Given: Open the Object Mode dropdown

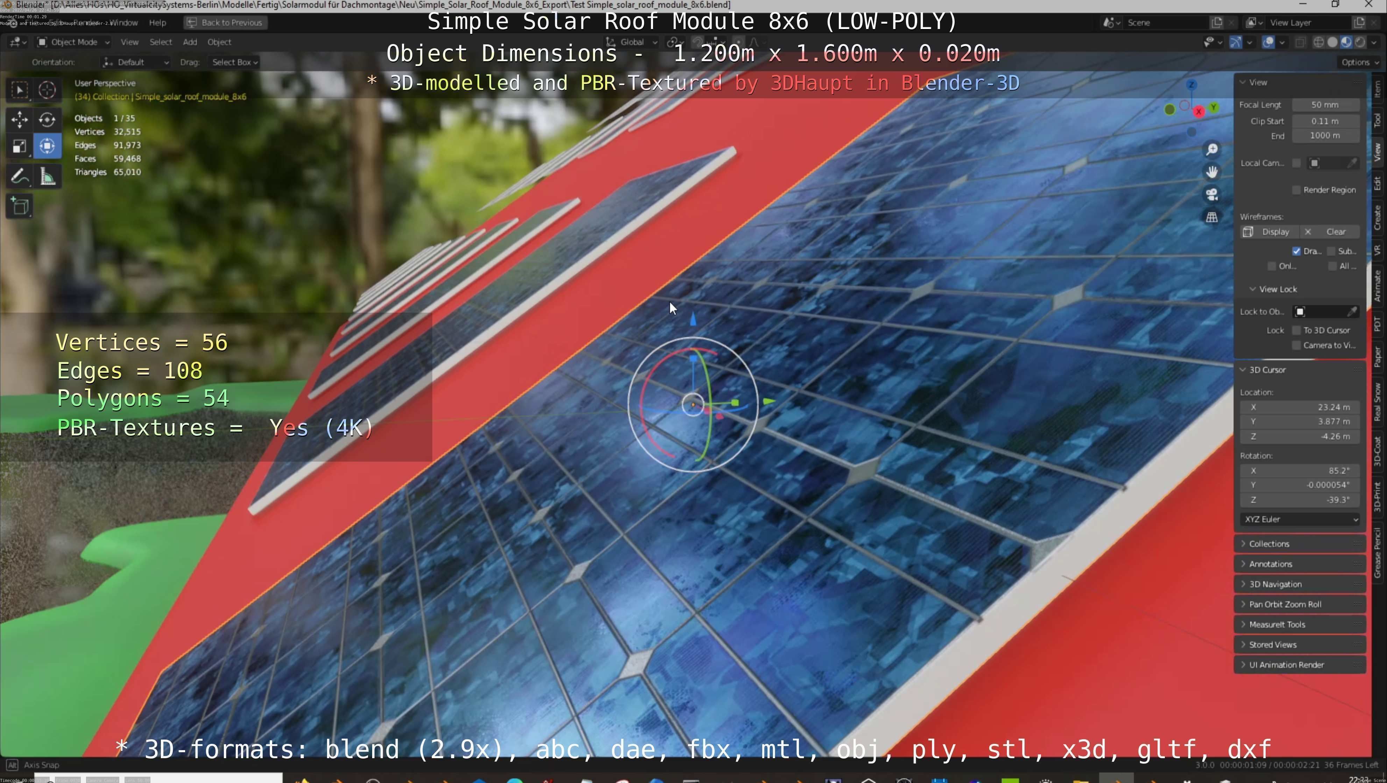Looking at the screenshot, I should (73, 42).
